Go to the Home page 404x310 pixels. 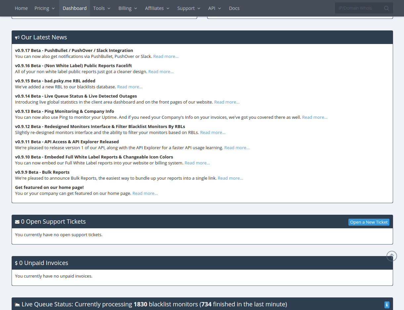21,8
